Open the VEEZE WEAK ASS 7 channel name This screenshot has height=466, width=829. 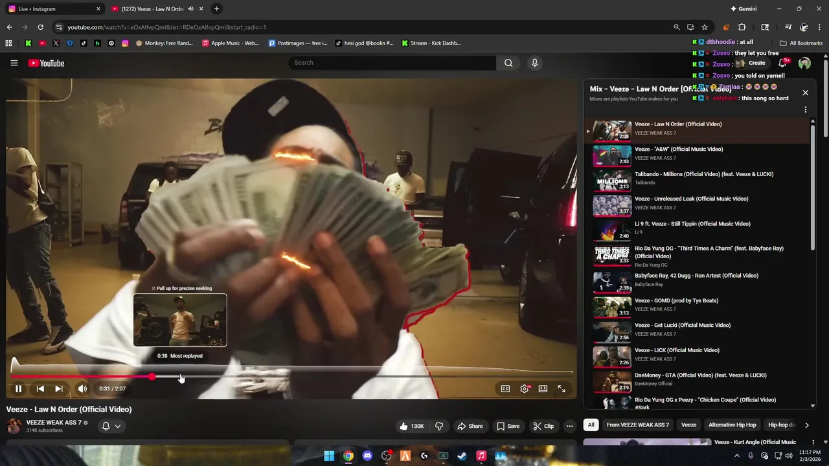54,423
